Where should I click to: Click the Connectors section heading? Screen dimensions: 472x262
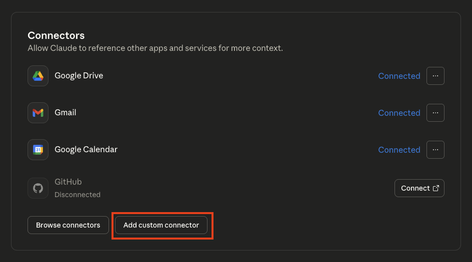tap(56, 35)
